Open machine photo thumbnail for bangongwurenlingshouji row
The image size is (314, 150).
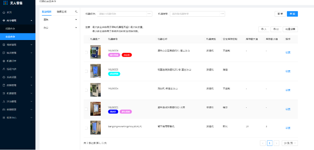point(95,128)
